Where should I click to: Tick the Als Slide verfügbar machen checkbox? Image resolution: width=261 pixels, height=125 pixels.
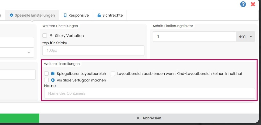47,80
